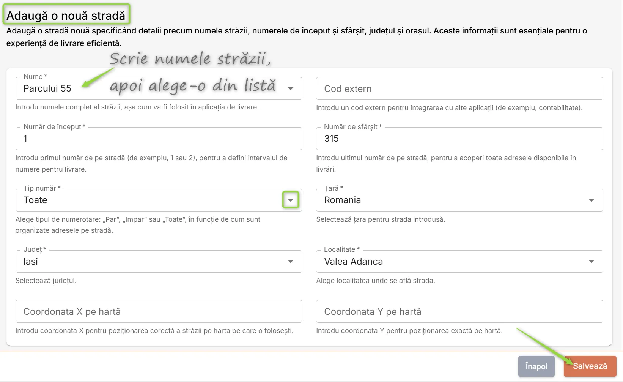Open the Nume street name dropdown arrow
The image size is (623, 382).
coord(291,88)
